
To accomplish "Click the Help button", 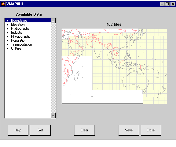I will click(18, 130).
